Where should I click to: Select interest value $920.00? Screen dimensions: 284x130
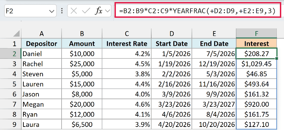click(x=256, y=104)
